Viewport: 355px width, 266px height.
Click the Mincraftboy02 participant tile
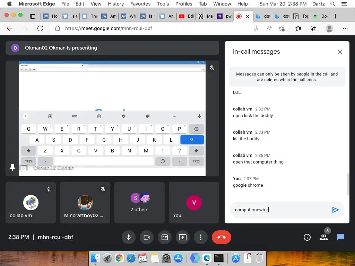[85, 202]
